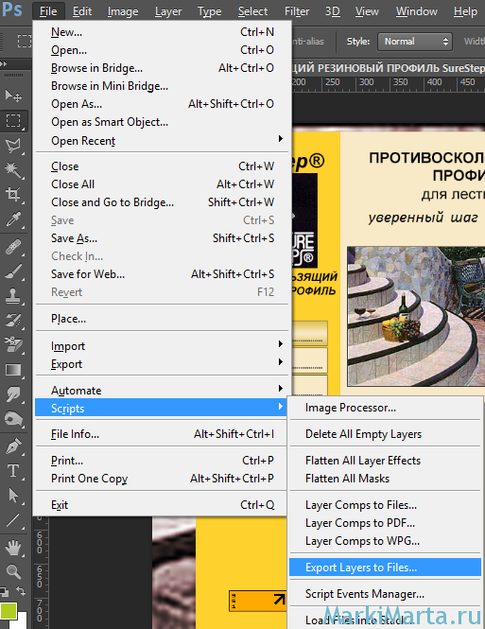Select the Eraser tool

pos(13,345)
